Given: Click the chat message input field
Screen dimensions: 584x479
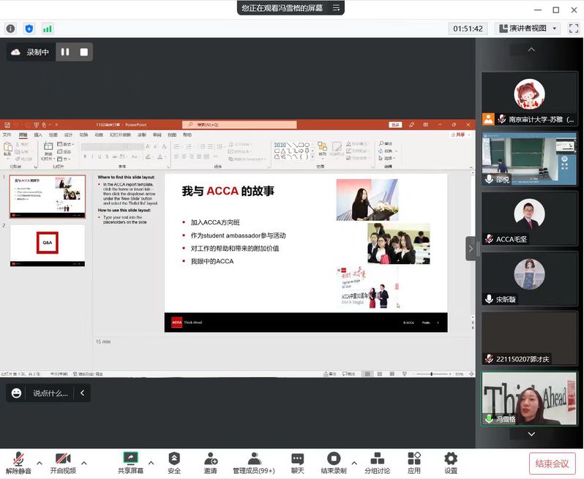Looking at the screenshot, I should click(x=50, y=393).
